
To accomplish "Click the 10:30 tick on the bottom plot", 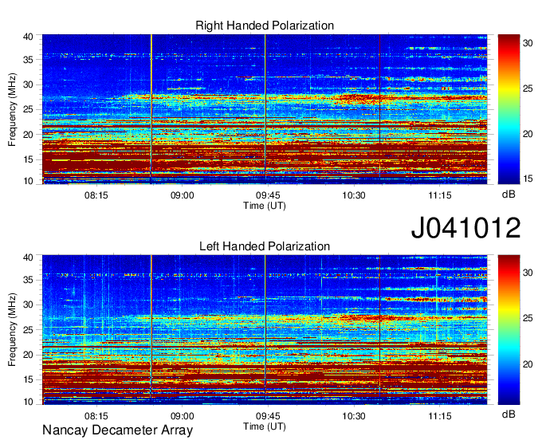I will tap(354, 416).
